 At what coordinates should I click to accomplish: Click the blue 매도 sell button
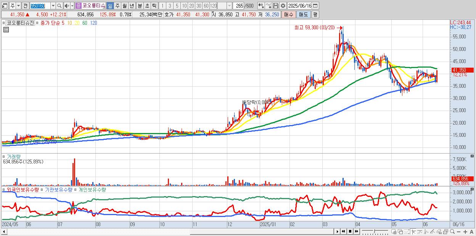(304, 14)
